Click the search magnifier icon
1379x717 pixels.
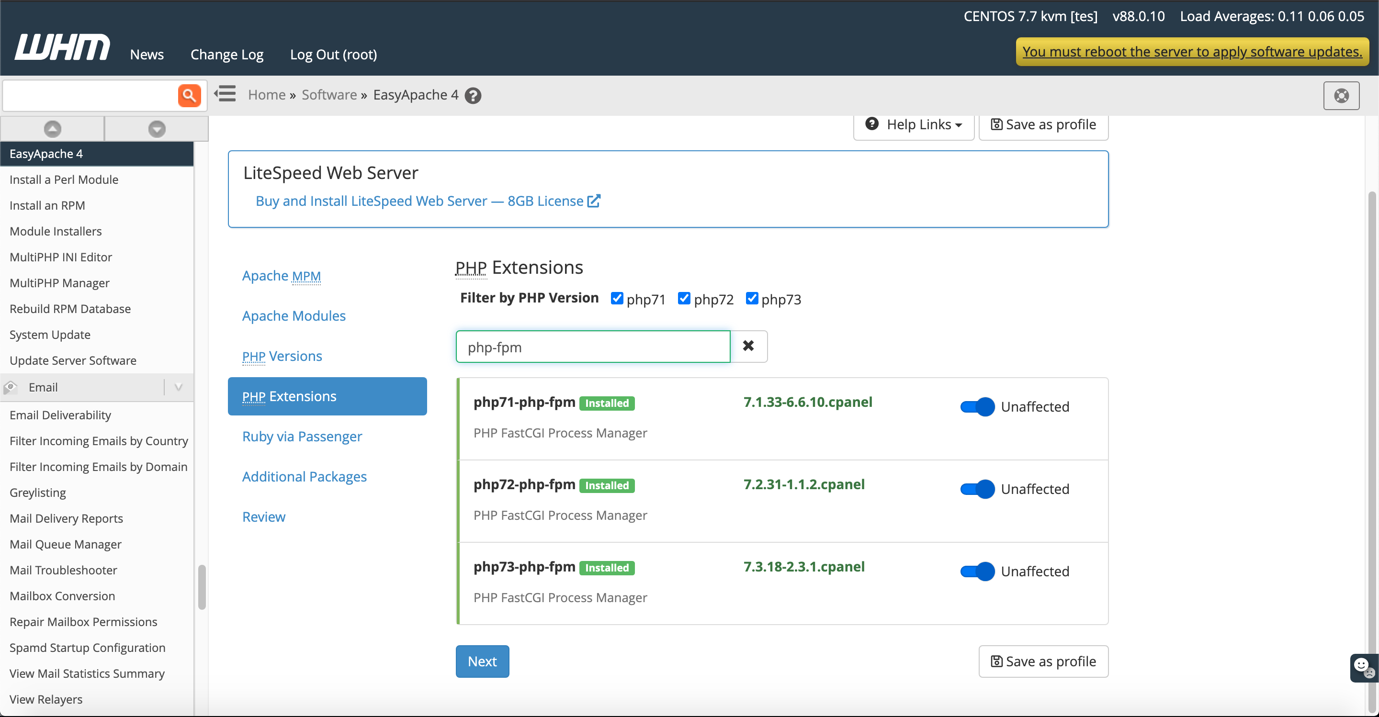pyautogui.click(x=190, y=96)
